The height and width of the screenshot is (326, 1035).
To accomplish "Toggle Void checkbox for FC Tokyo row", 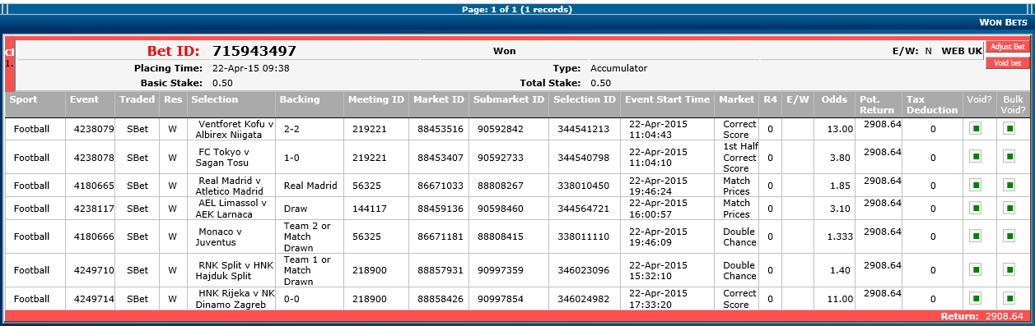I will click(x=976, y=156).
